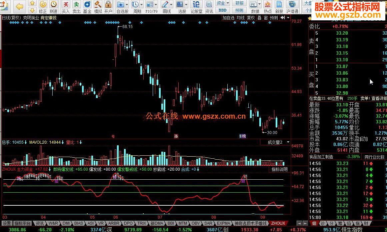
Task: Expand the 数据 data dropdown arrow
Action: (x=259, y=5)
